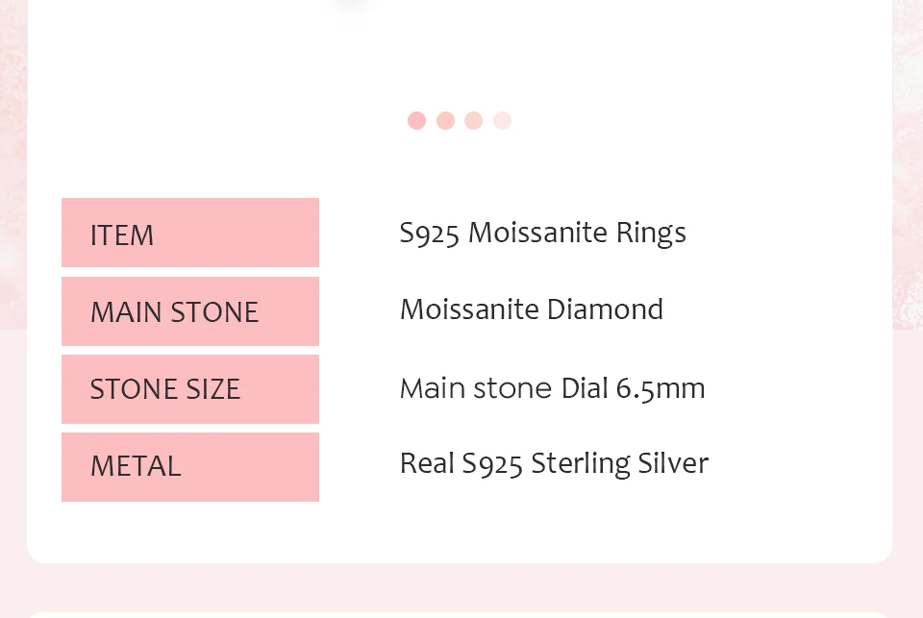This screenshot has height=618, width=923.
Task: Select the fourth, lightest pagination dot
Action: point(502,120)
